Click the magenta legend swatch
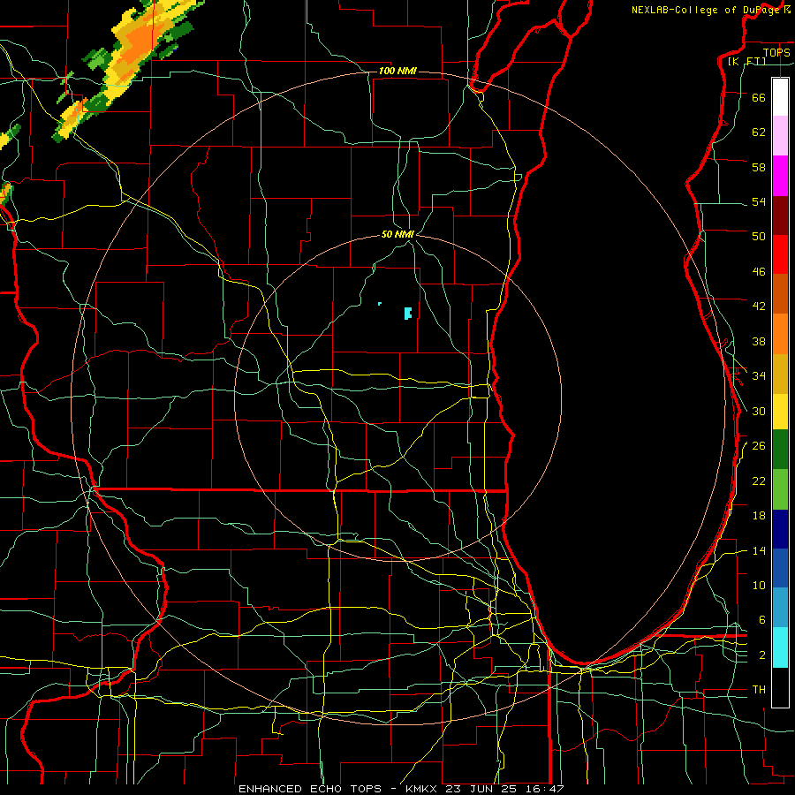Screen dimensions: 795x795 (x=780, y=176)
